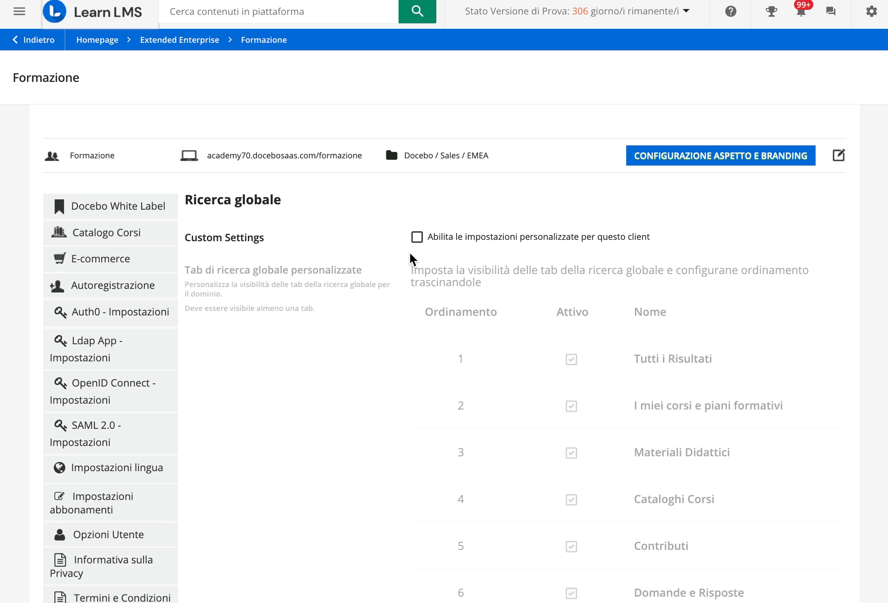
Task: Toggle Attivo checkbox for Materiali Didattici
Action: [571, 453]
